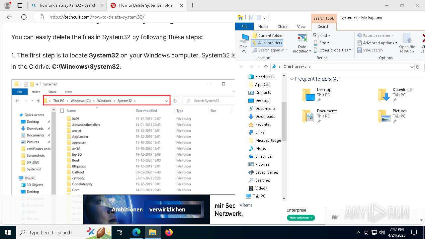
Task: Open the File tab in File Explorer
Action: 244,27
